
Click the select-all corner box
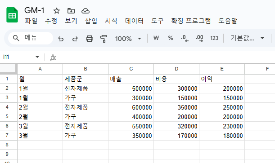9,69
